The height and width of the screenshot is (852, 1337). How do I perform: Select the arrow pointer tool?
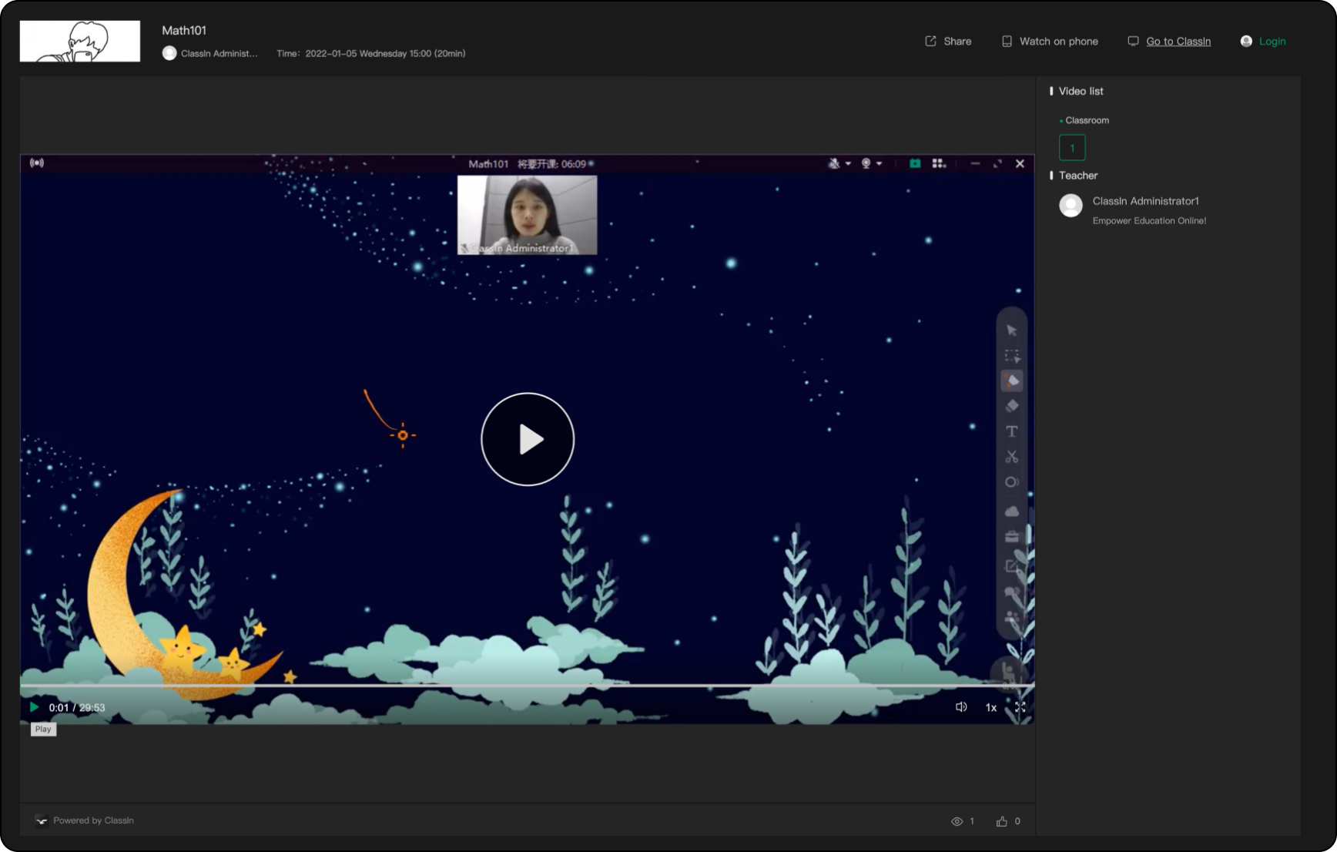[1011, 330]
